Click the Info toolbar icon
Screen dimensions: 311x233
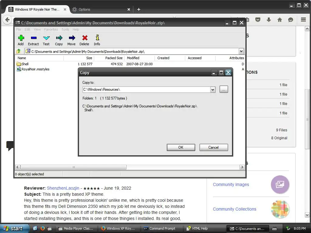point(97,40)
